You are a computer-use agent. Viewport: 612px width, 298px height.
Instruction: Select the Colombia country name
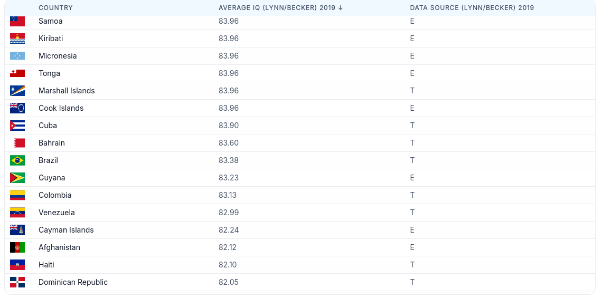click(x=55, y=195)
